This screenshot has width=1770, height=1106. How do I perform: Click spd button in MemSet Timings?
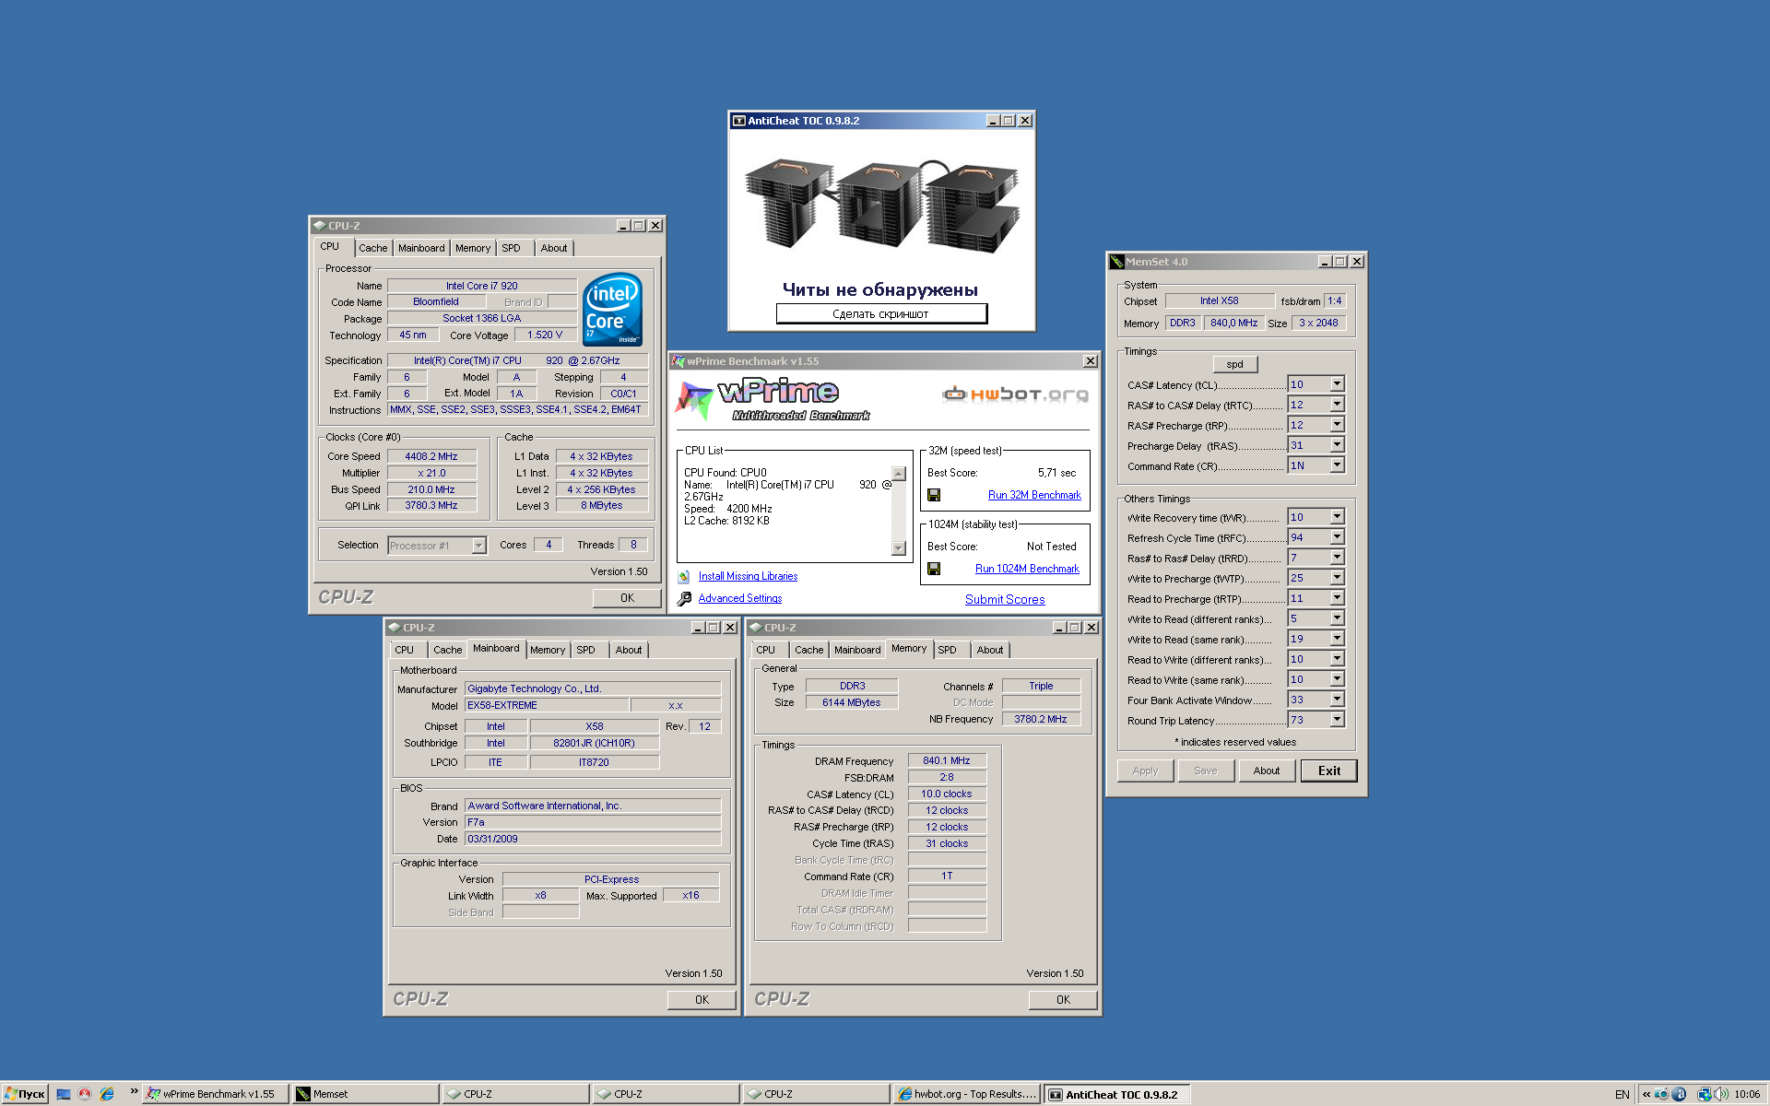pyautogui.click(x=1234, y=364)
